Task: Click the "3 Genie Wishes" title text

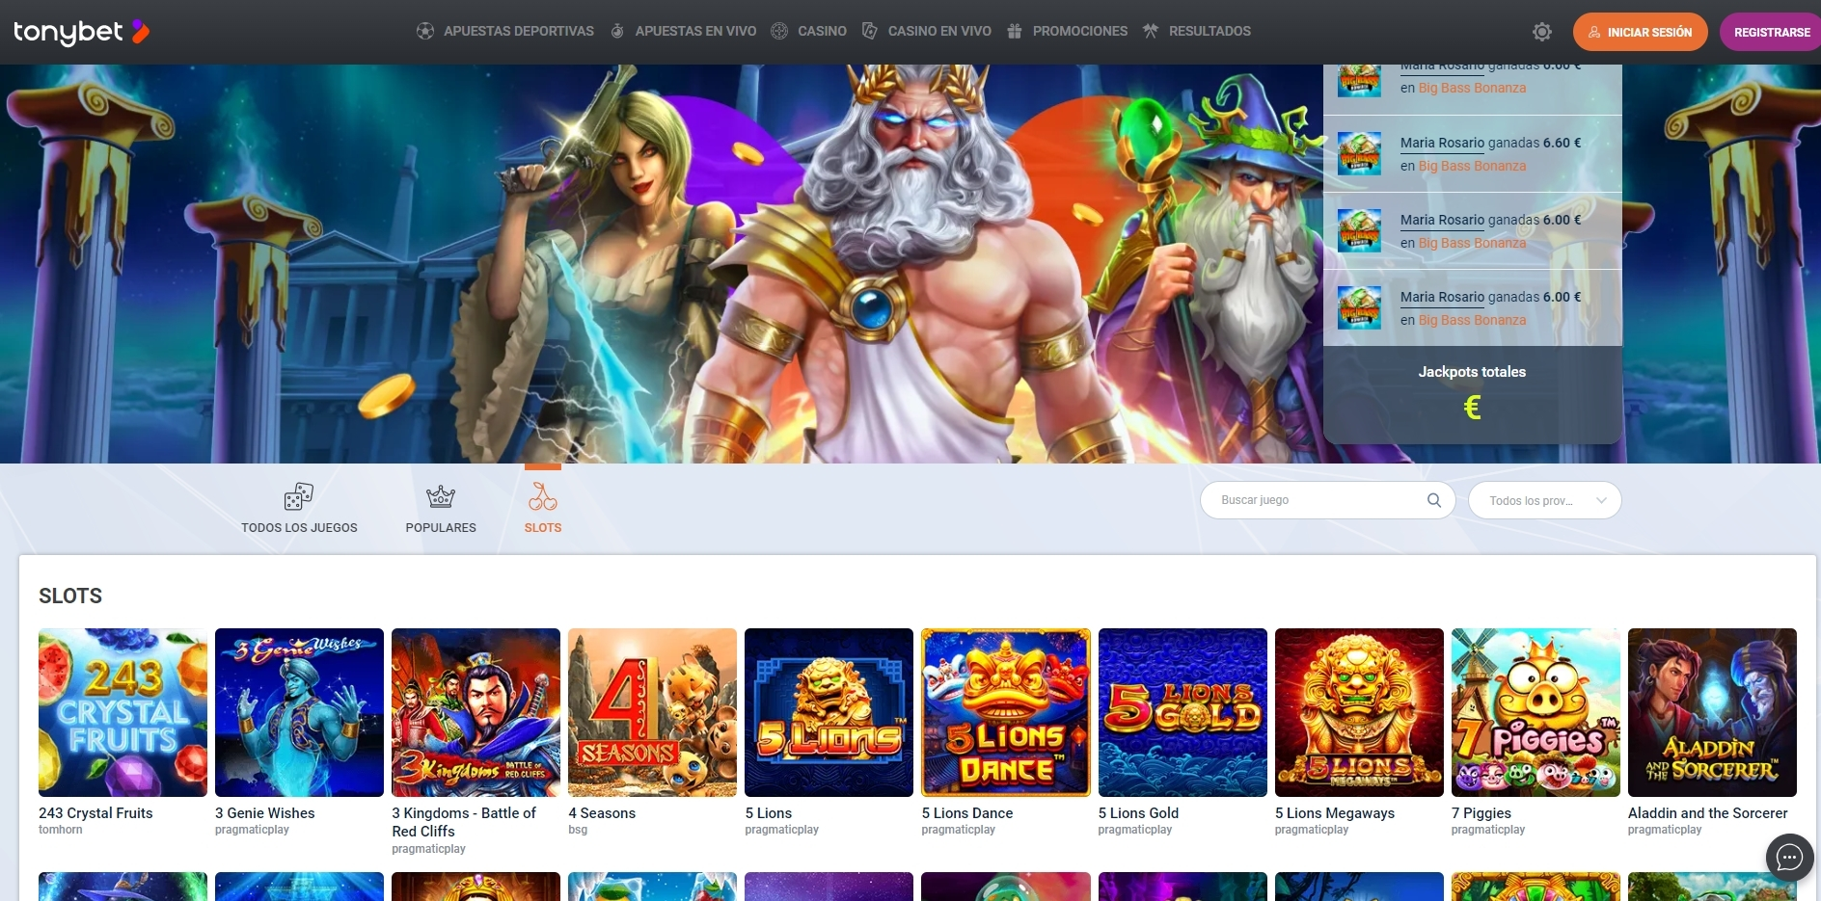Action: (x=265, y=813)
